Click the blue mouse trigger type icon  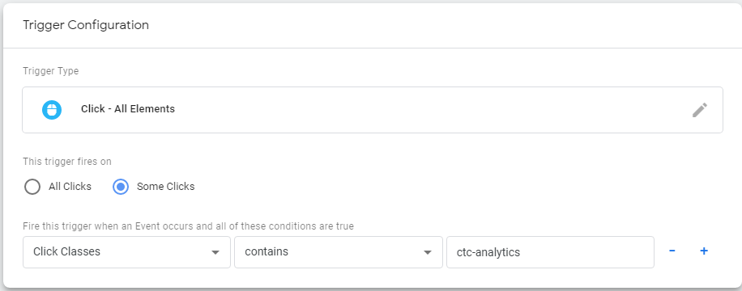point(52,110)
